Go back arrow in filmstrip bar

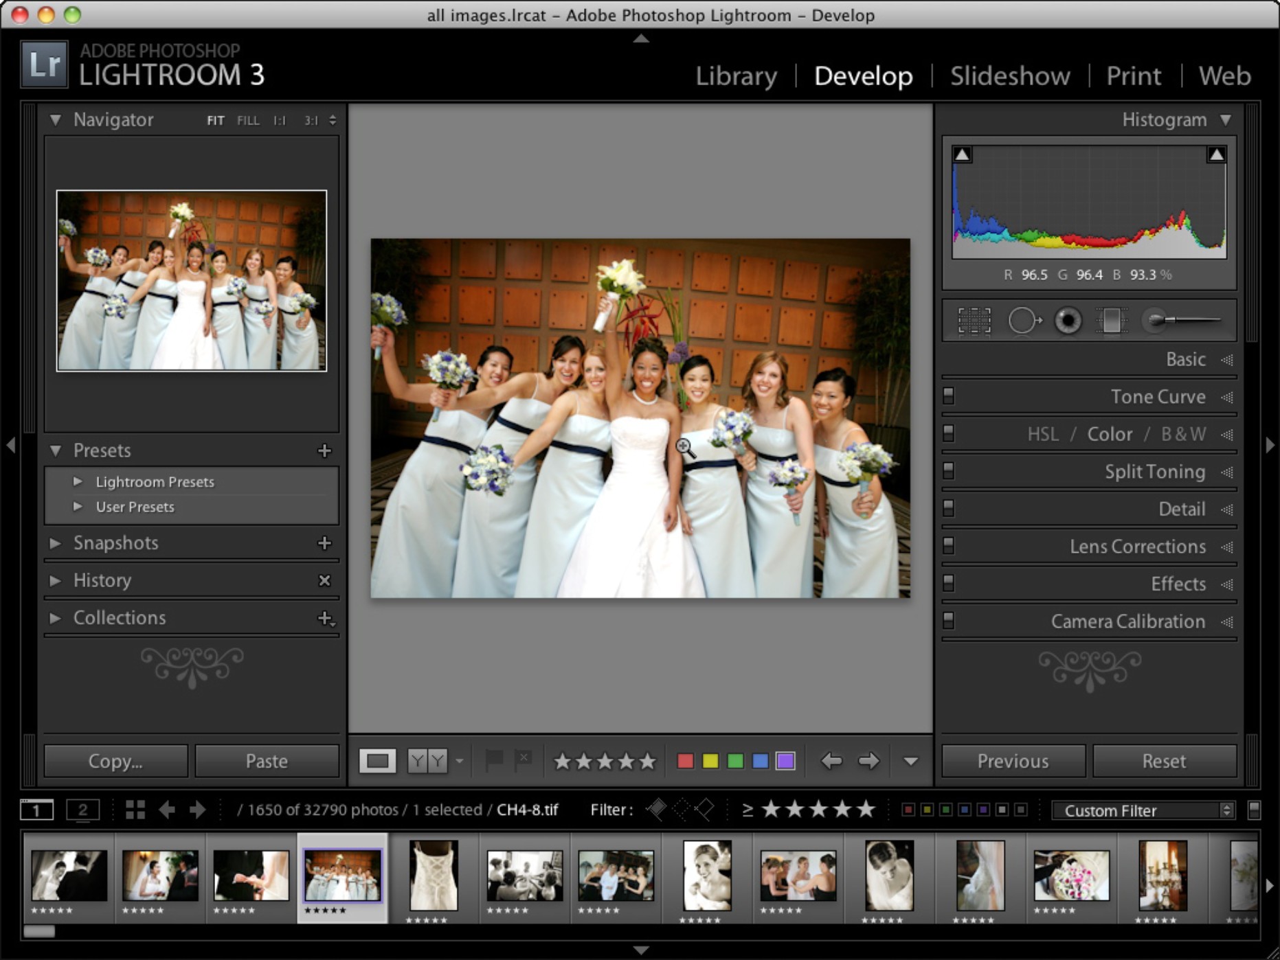(x=167, y=810)
